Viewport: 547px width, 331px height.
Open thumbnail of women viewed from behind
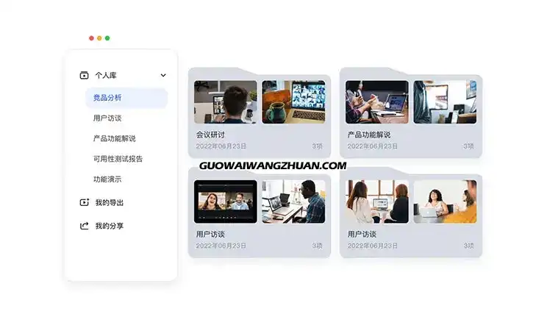[x=376, y=202]
